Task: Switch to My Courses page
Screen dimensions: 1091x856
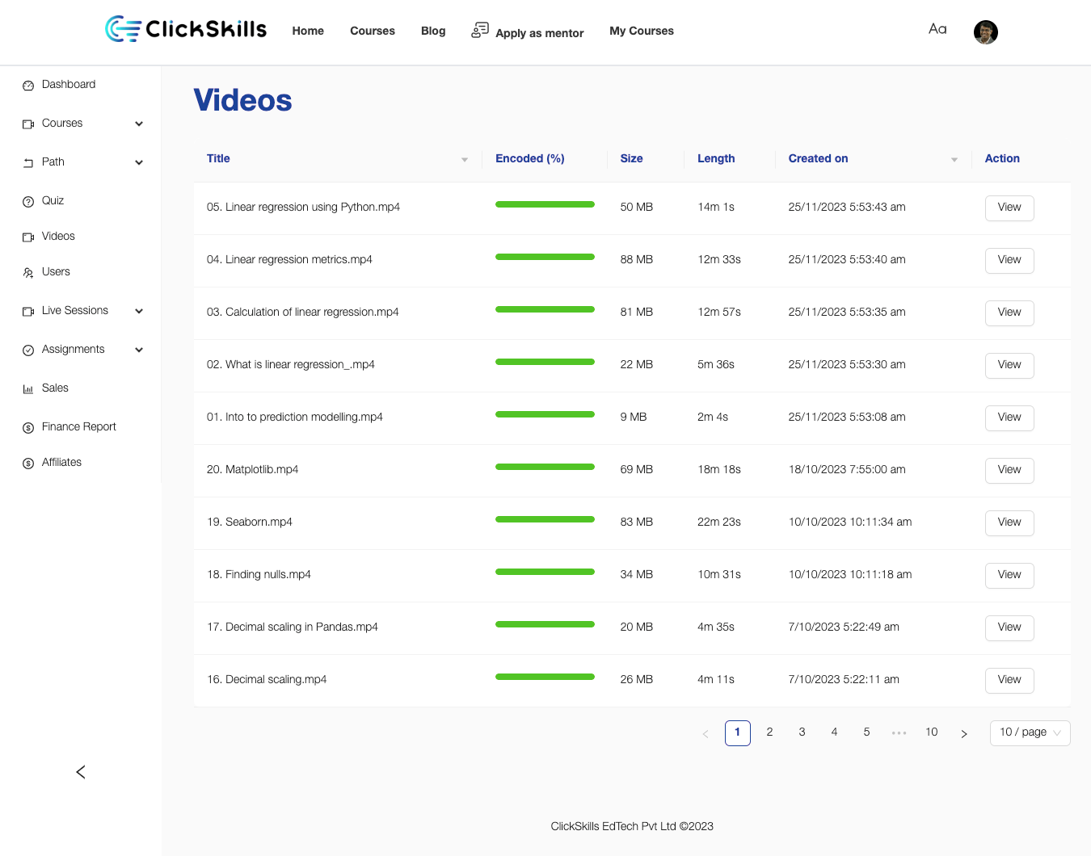Action: [641, 31]
